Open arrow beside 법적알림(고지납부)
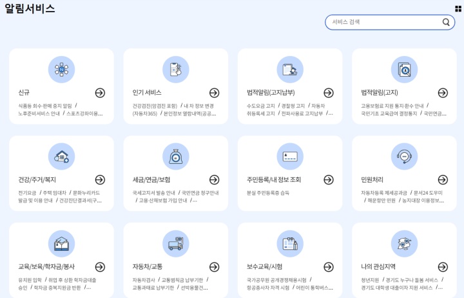 coord(329,93)
